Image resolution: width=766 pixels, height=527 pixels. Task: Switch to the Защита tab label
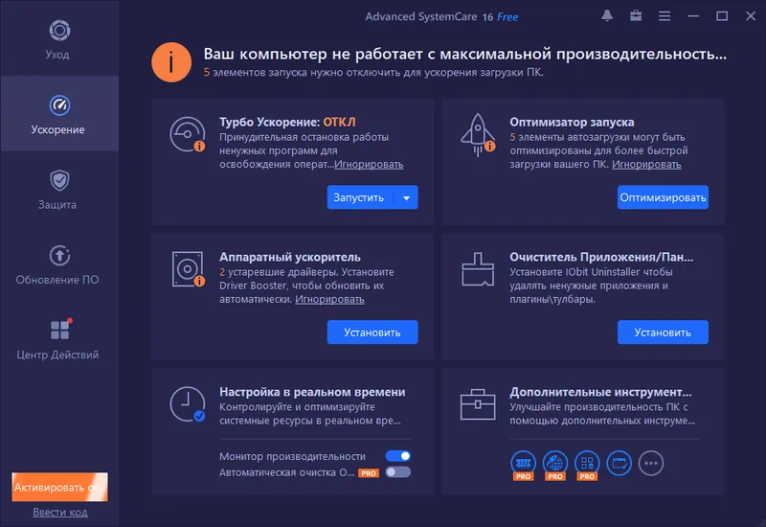tap(57, 204)
